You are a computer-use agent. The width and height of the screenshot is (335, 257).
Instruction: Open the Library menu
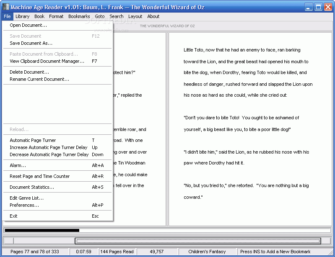point(23,16)
